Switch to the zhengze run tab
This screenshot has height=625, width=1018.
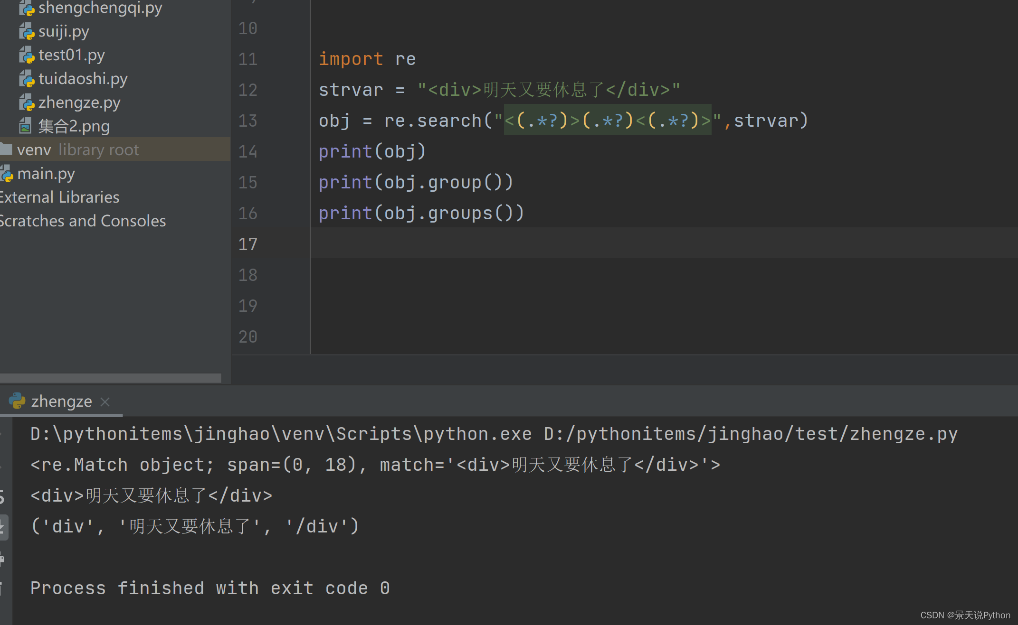click(x=61, y=401)
